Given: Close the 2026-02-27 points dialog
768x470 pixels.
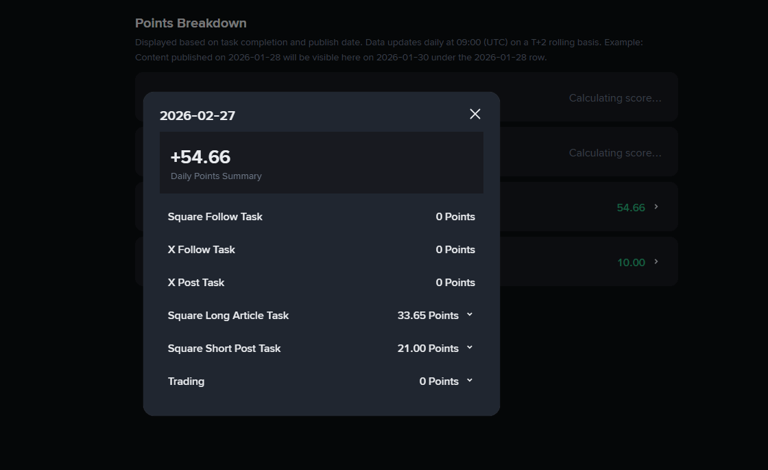Looking at the screenshot, I should [x=475, y=114].
